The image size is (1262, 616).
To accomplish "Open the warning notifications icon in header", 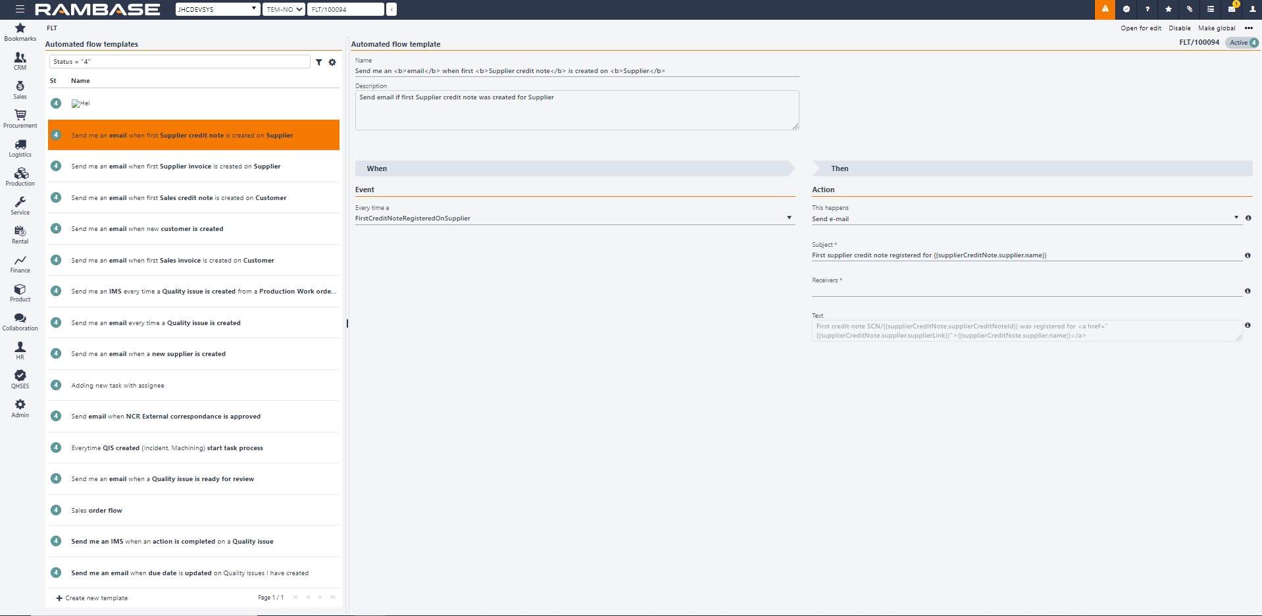I will coord(1105,9).
